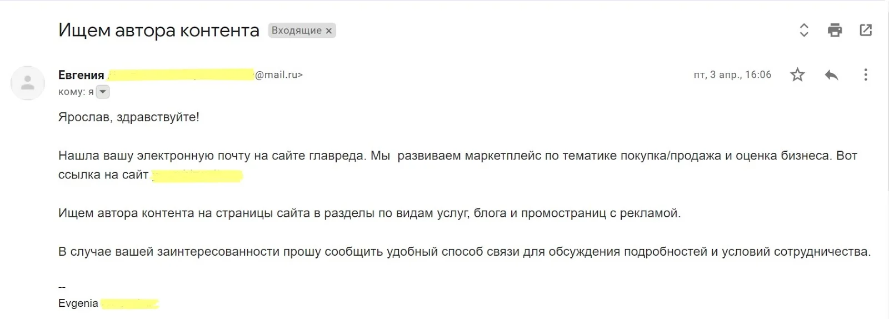Image resolution: width=889 pixels, height=319 pixels.
Task: Open the three-dot more options menu
Action: (865, 75)
